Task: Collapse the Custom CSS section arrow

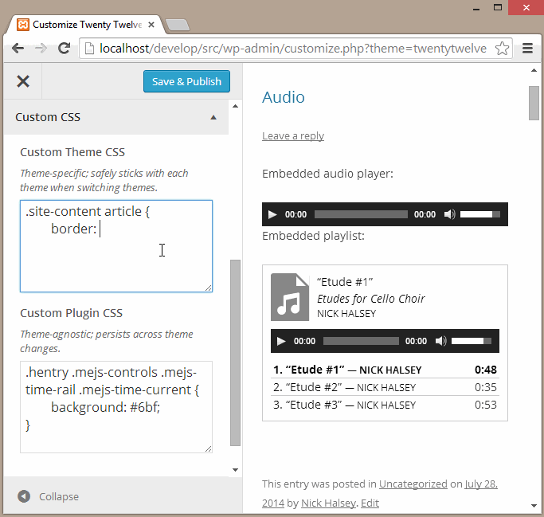Action: tap(213, 118)
